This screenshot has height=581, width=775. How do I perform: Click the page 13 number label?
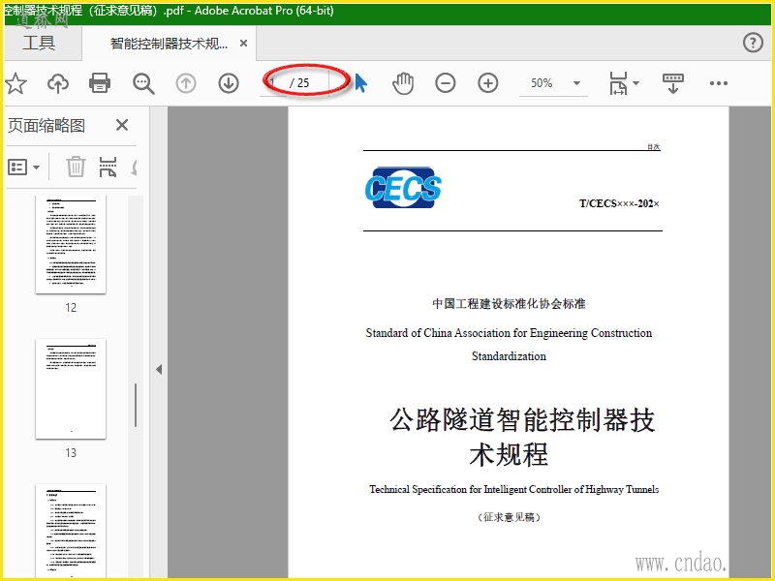[x=71, y=452]
